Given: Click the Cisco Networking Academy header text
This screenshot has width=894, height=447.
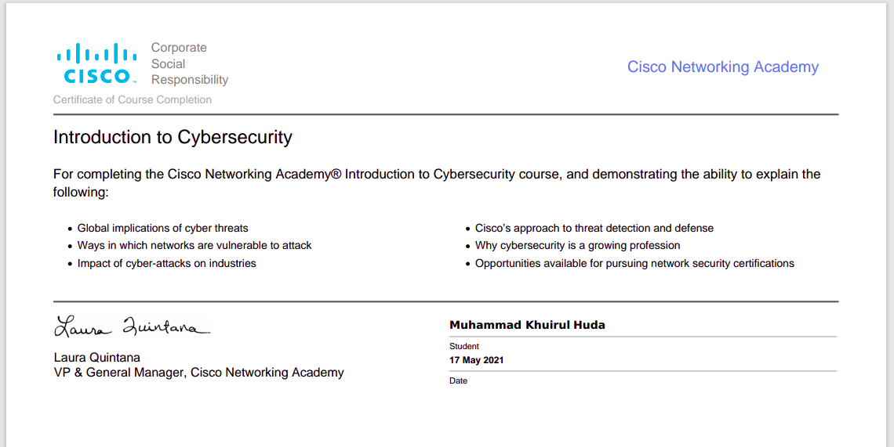Looking at the screenshot, I should point(722,67).
